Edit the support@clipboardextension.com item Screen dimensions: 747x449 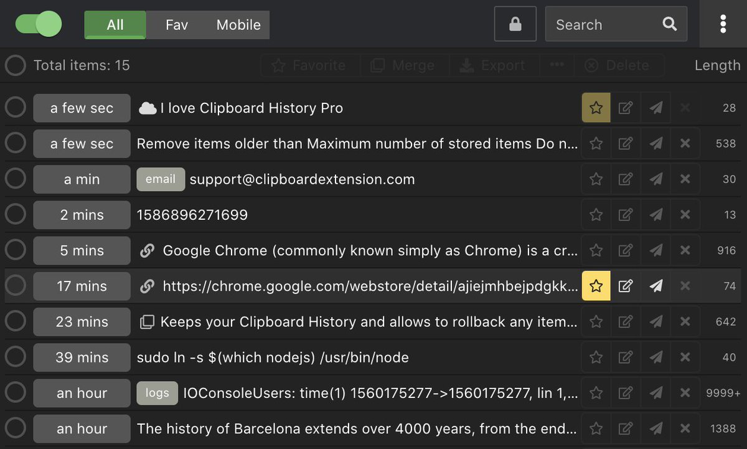click(626, 179)
